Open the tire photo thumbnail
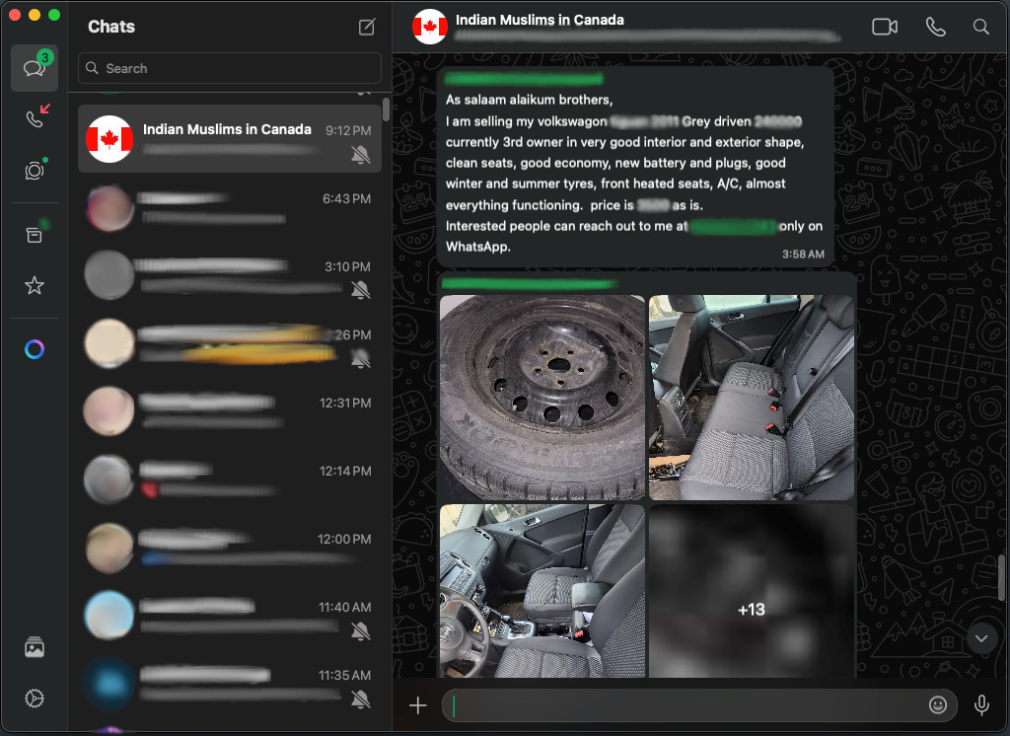Viewport: 1010px width, 736px height. click(x=541, y=398)
